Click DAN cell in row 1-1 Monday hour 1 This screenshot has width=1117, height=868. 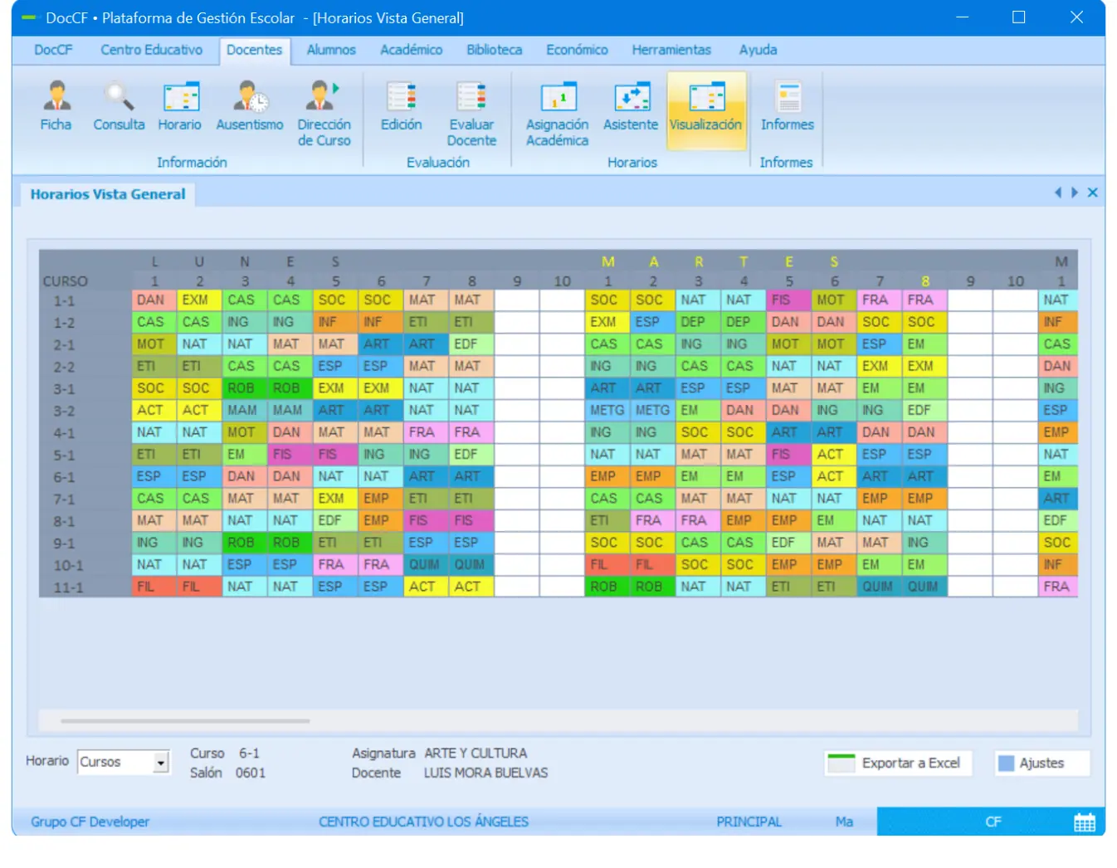154,300
